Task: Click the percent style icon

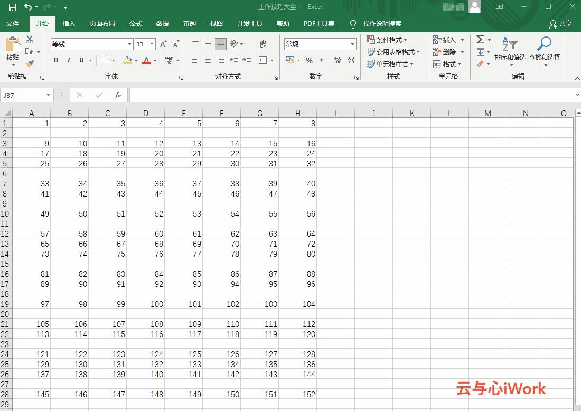Action: (309, 60)
